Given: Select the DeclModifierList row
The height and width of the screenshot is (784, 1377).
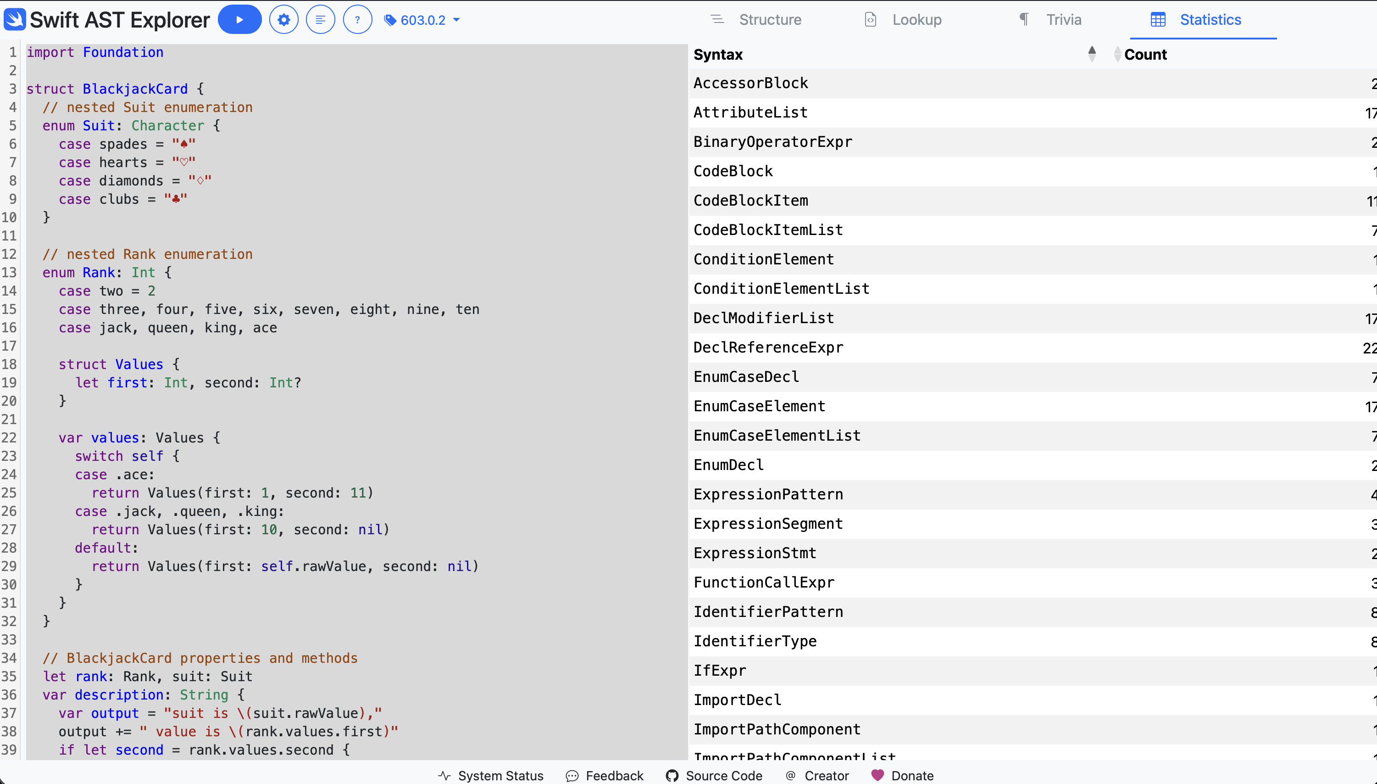Looking at the screenshot, I should 1033,318.
